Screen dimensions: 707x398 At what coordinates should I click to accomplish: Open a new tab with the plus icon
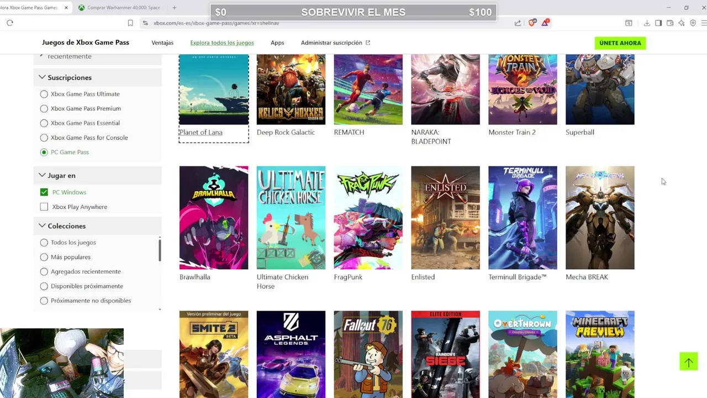(x=175, y=8)
